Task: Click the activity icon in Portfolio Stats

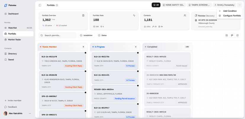Action: (134, 15)
